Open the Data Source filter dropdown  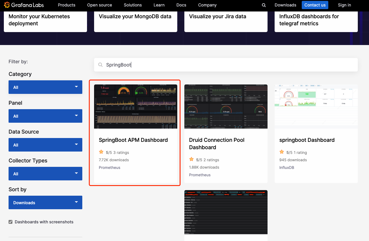(45, 145)
